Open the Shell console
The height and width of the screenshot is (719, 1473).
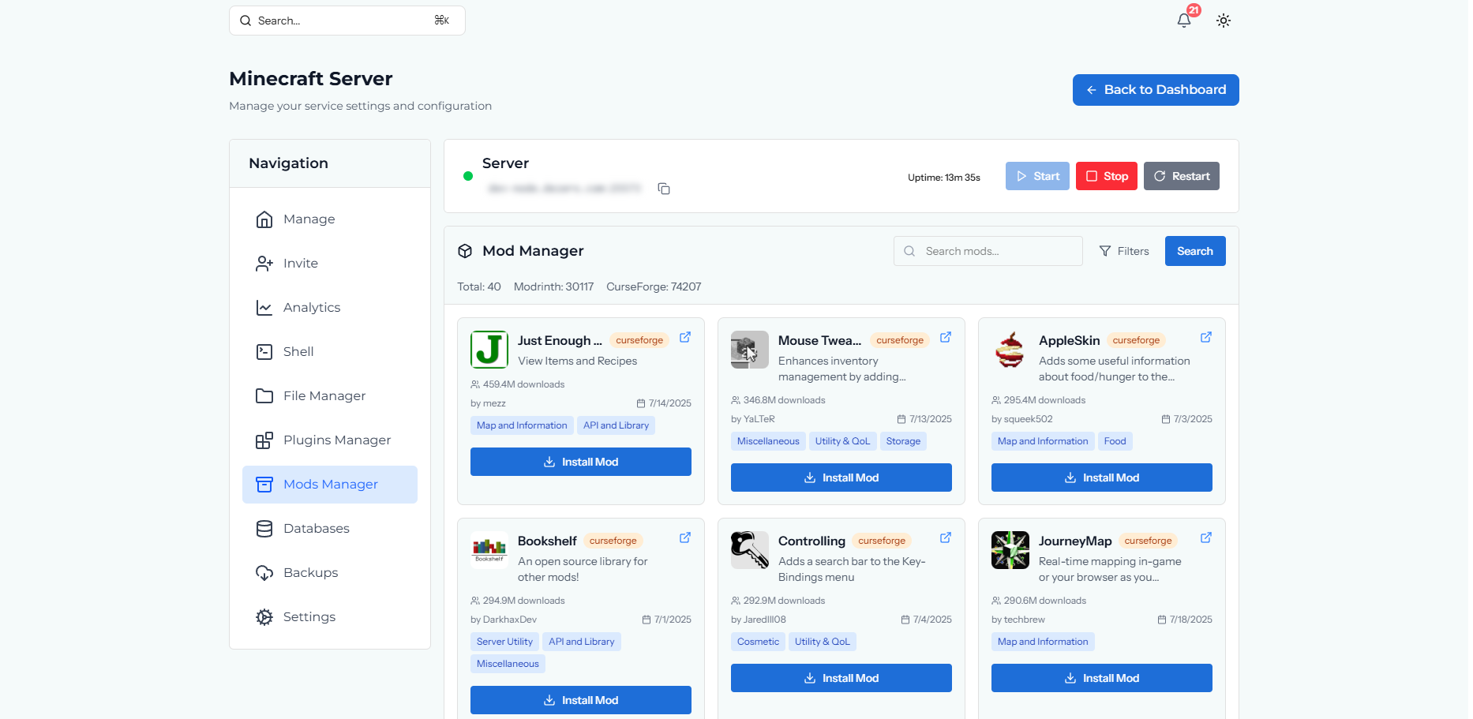330,352
